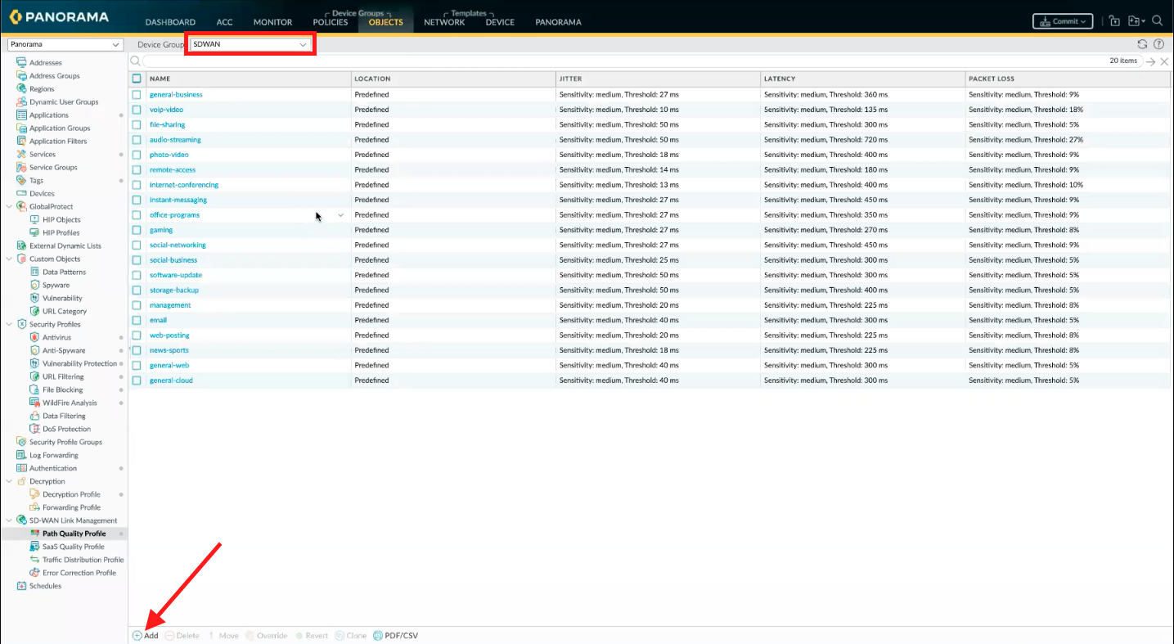Open the storage-backup profile link
Screen dimensions: 1174x644
(174, 290)
